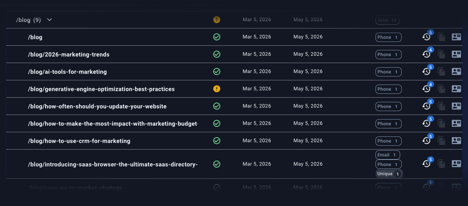The image size is (468, 206).
Task: Click May 5, 2026 date in /blog row
Action: pos(308,37)
